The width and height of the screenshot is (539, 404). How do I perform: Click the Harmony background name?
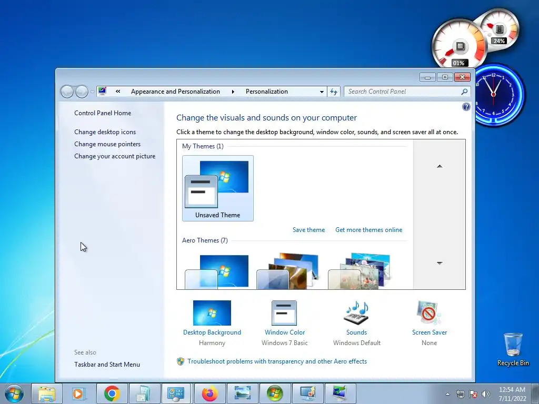pyautogui.click(x=212, y=343)
